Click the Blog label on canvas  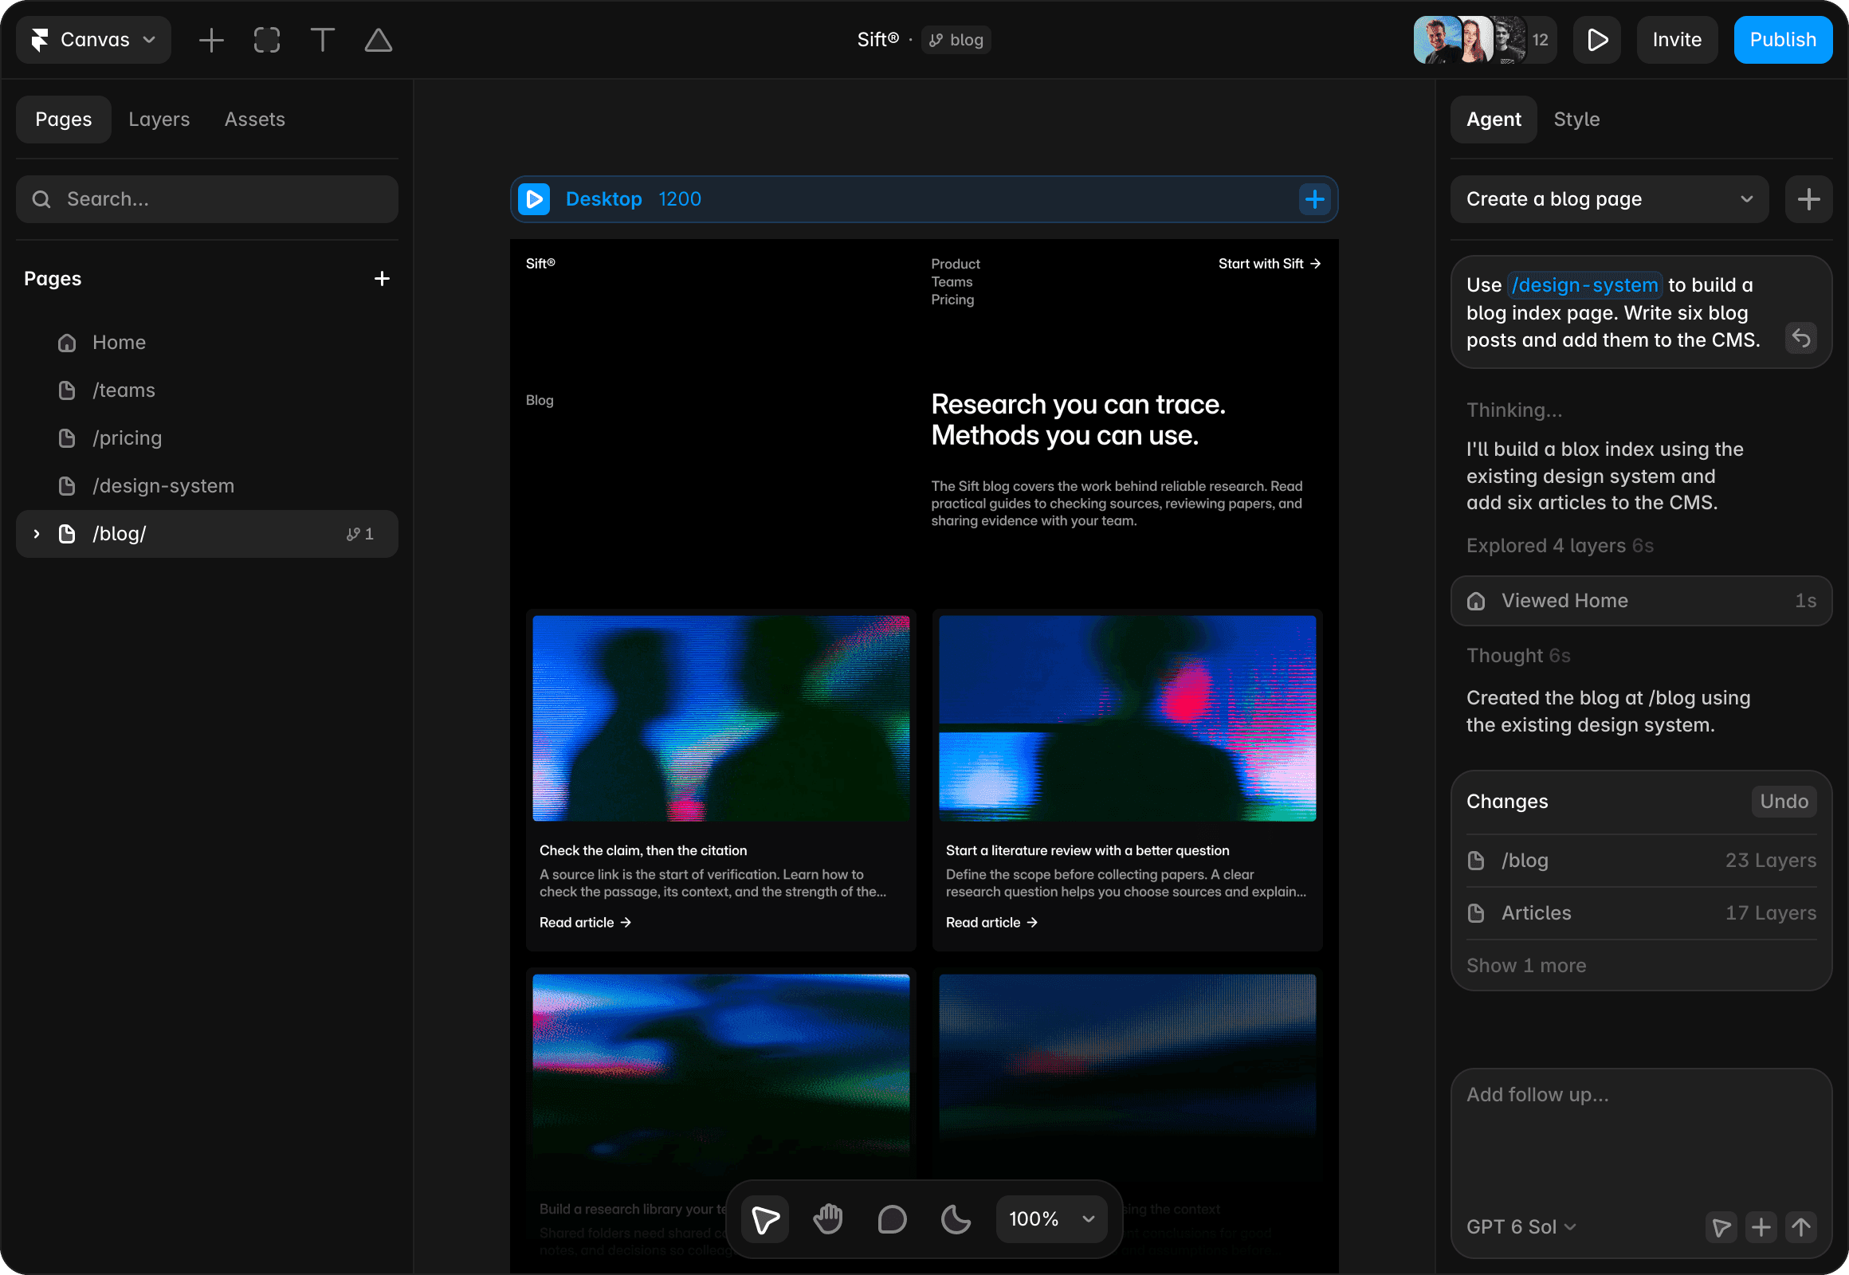(540, 400)
